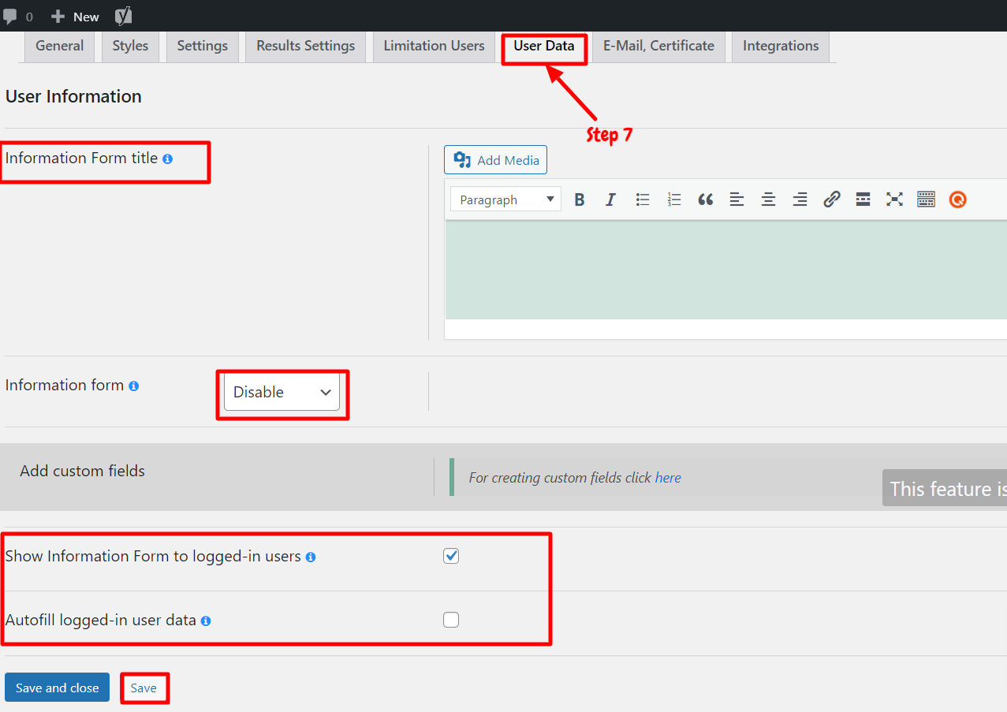
Task: Switch to the Results Settings tab
Action: pos(306,47)
